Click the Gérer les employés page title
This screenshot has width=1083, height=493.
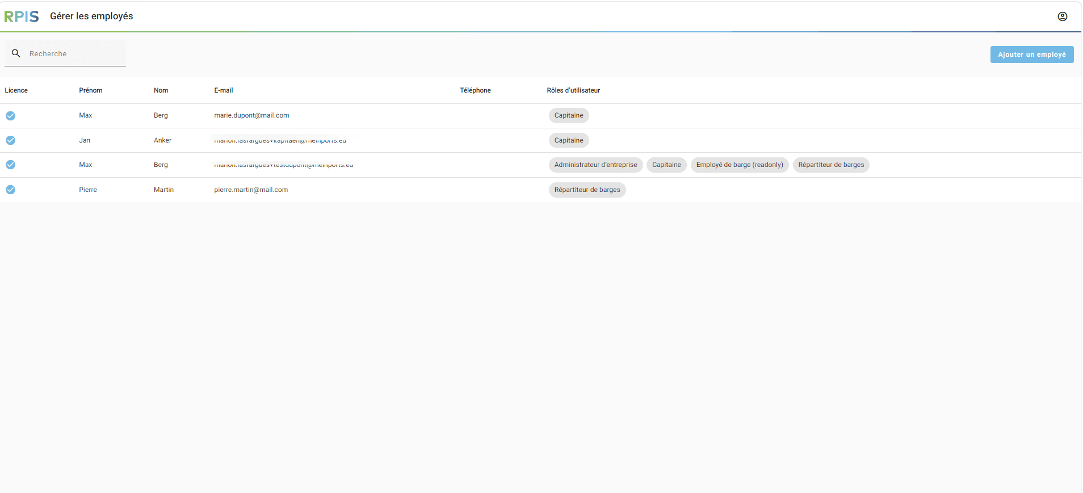click(x=91, y=16)
